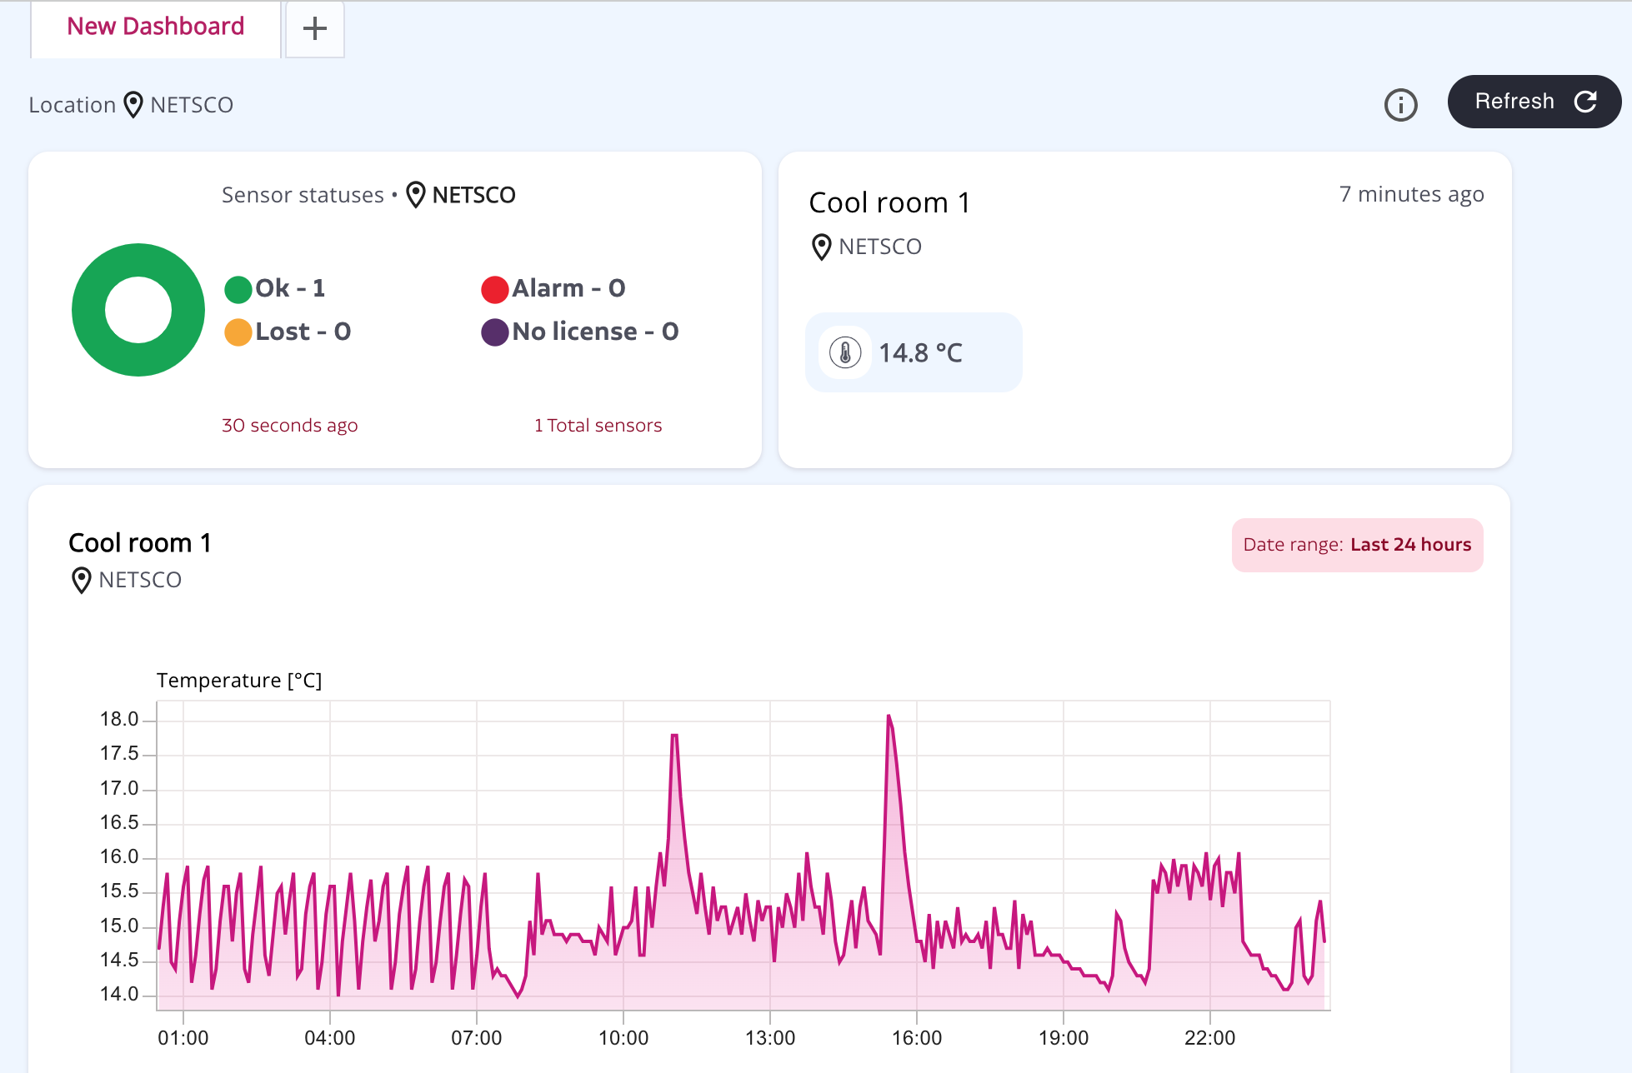
Task: Click the 14.8 °C temperature reading
Action: pyautogui.click(x=920, y=353)
